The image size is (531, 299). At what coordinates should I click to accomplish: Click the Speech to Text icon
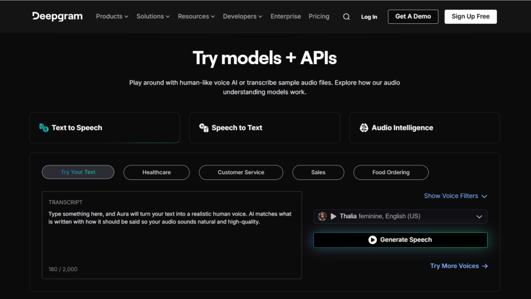click(x=204, y=127)
